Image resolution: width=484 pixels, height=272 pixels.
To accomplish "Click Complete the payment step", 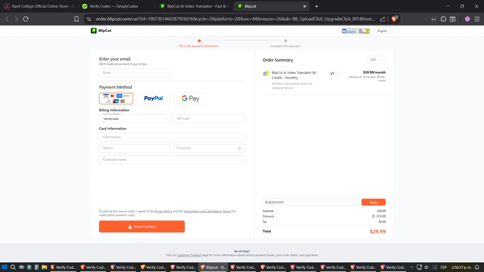I will 285,46.
